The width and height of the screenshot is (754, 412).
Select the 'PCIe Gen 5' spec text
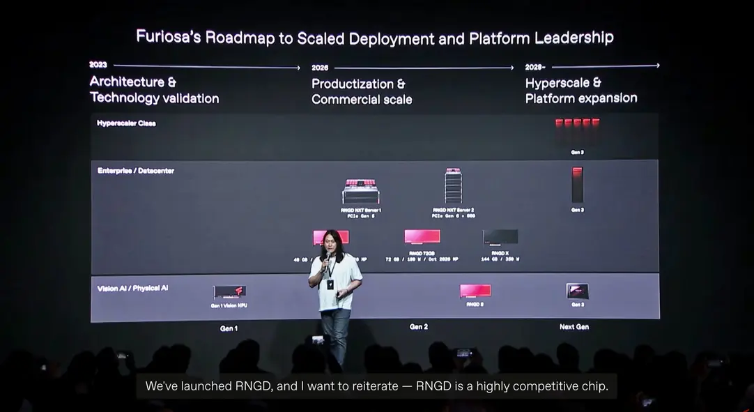[x=361, y=216]
